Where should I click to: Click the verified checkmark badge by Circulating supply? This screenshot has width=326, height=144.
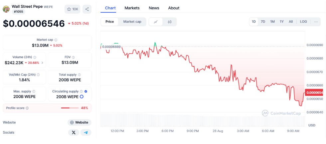click(x=86, y=91)
